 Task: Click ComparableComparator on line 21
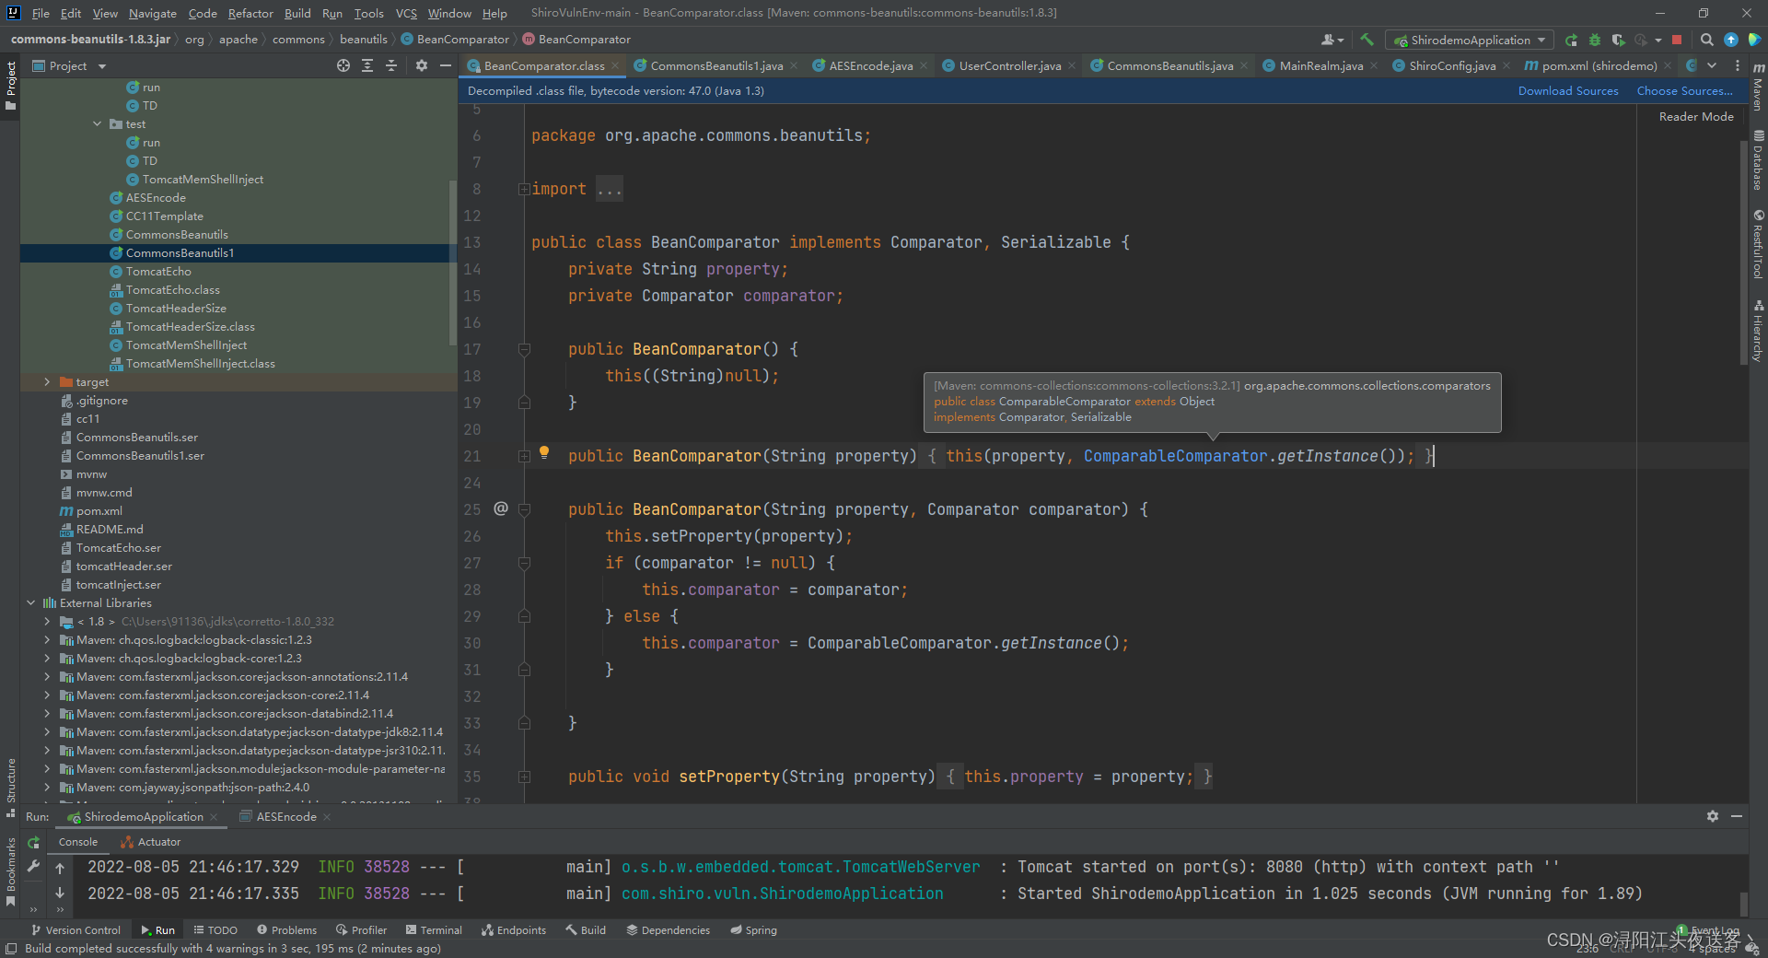coord(1175,456)
